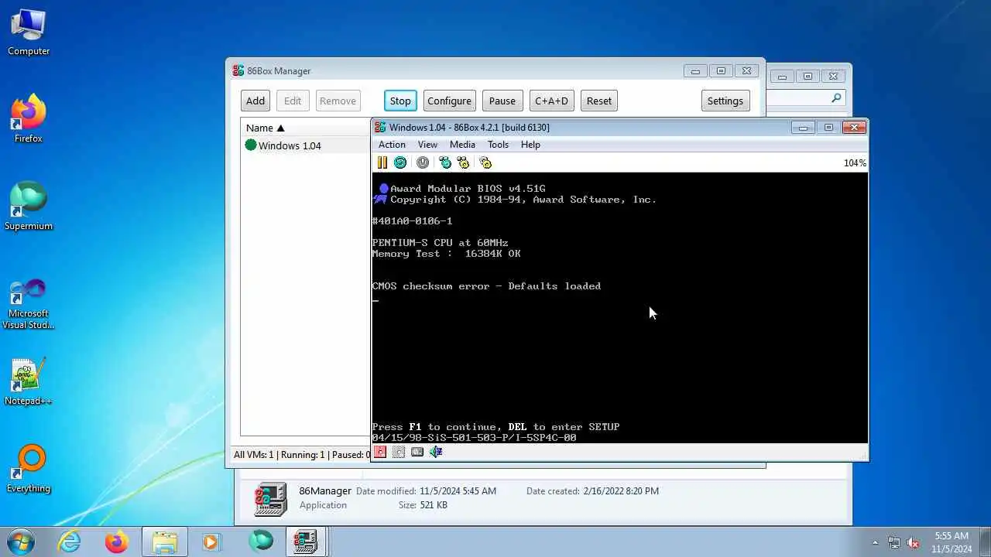Open Supermium from the taskbar
The width and height of the screenshot is (991, 557).
pos(260,542)
